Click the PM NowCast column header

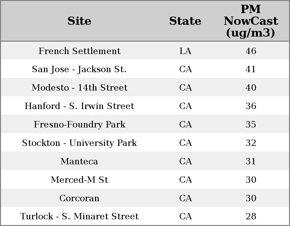(x=251, y=21)
